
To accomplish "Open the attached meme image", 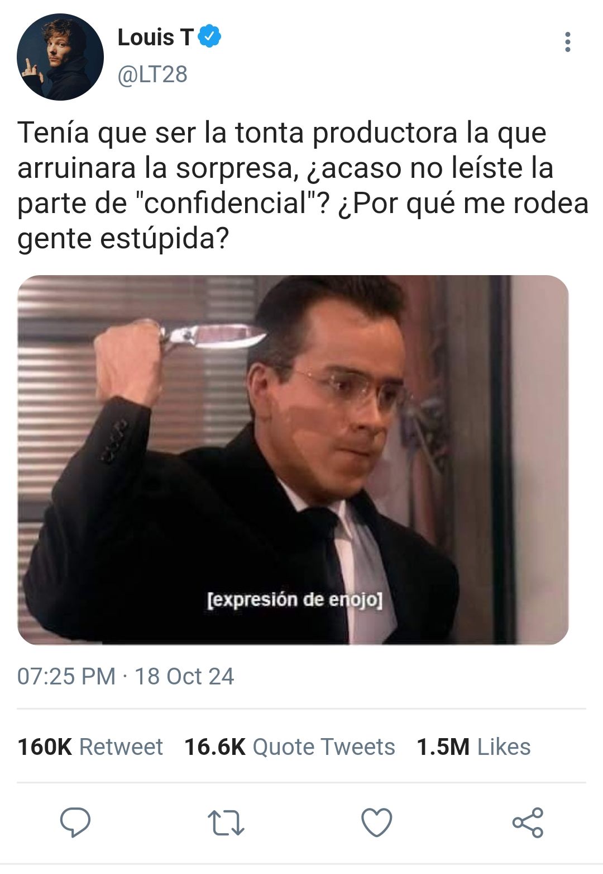I will coord(293,460).
